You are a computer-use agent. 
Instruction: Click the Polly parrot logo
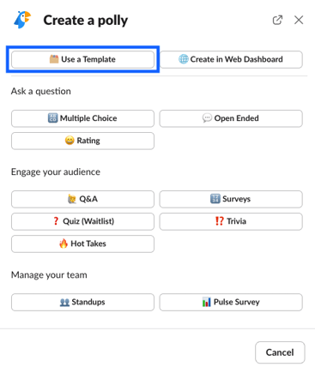tap(22, 20)
